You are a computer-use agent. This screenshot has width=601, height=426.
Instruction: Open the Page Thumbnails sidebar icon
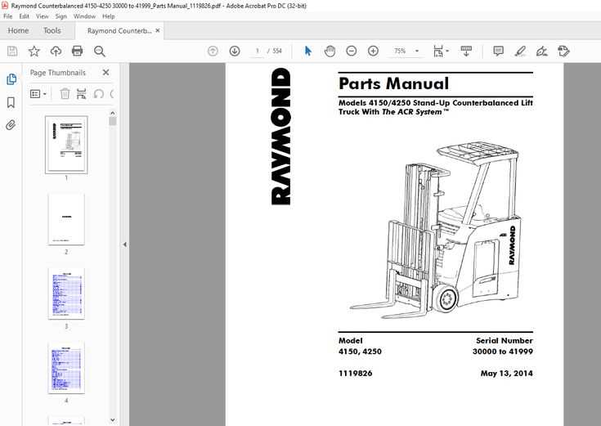[x=11, y=79]
